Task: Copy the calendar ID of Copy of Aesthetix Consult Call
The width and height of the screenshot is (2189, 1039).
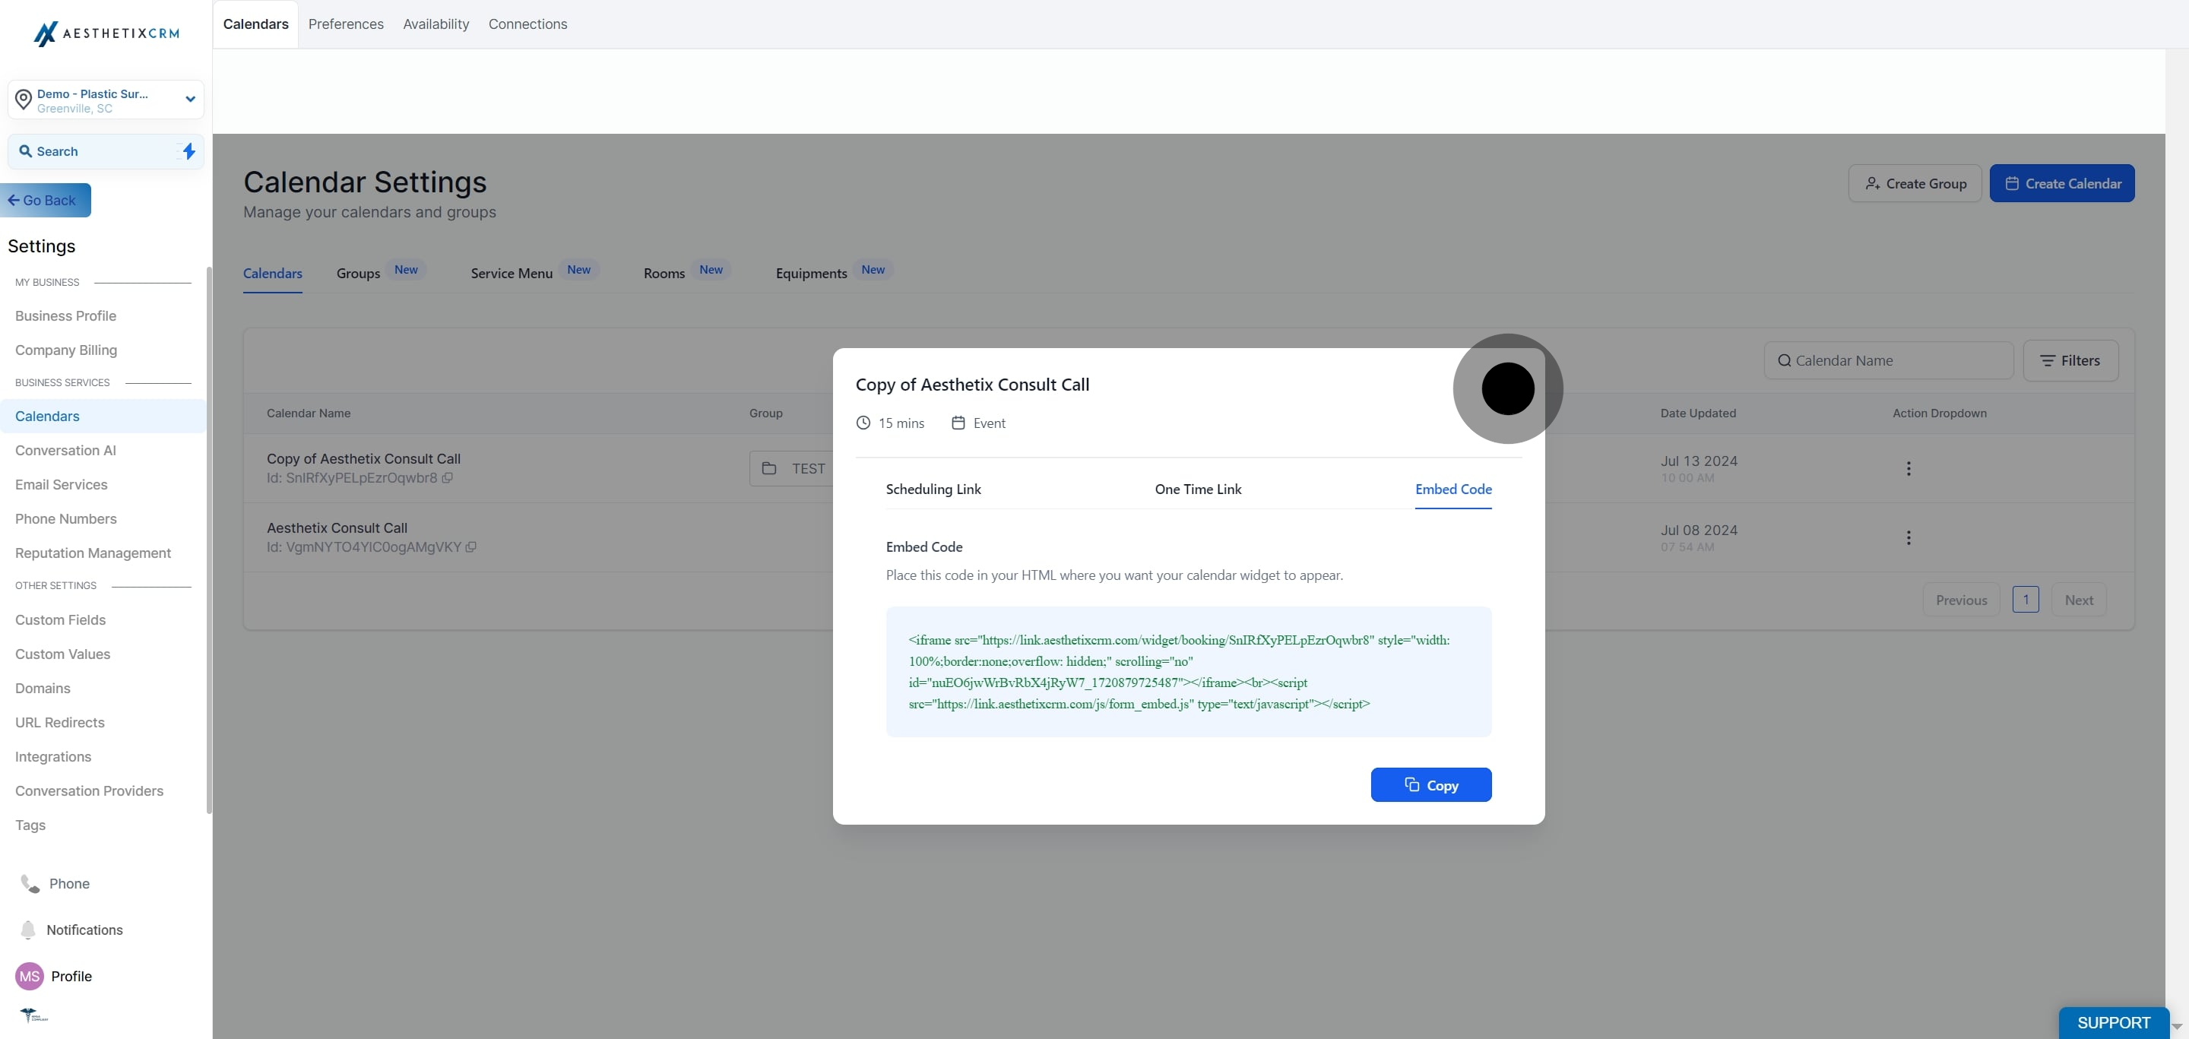Action: (447, 478)
